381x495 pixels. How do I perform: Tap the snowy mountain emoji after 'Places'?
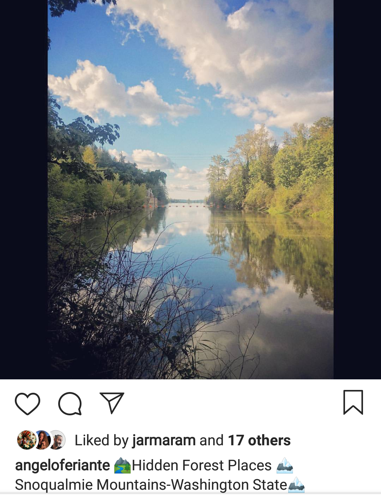pos(285,465)
